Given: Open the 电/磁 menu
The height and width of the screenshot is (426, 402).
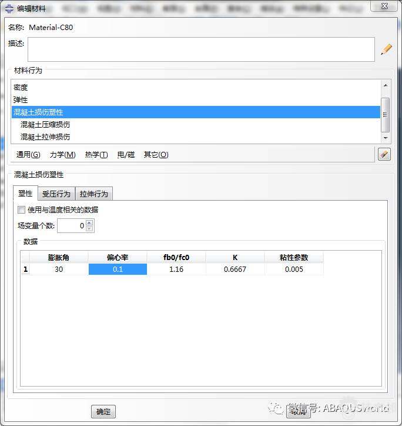Looking at the screenshot, I should [126, 155].
